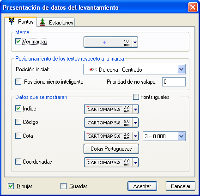Expand the Cota font dropdown arrow
The width and height of the screenshot is (200, 196).
click(135, 136)
